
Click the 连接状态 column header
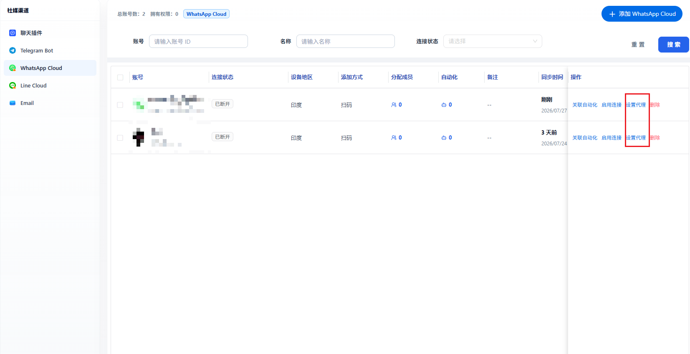coord(222,77)
